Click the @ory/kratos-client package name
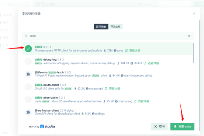 [x=46, y=111]
